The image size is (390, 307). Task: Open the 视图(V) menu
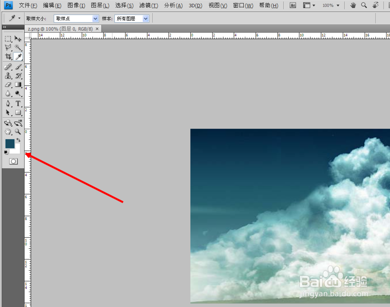(218, 5)
